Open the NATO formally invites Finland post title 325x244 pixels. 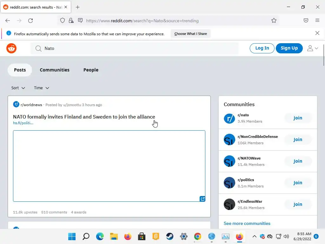84,117
